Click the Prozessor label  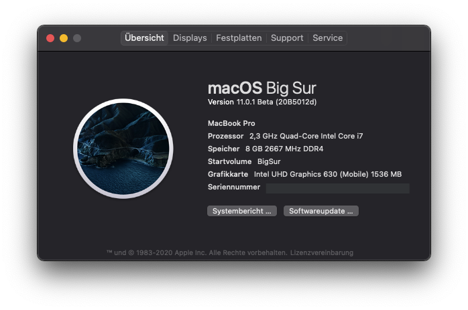[x=226, y=136]
